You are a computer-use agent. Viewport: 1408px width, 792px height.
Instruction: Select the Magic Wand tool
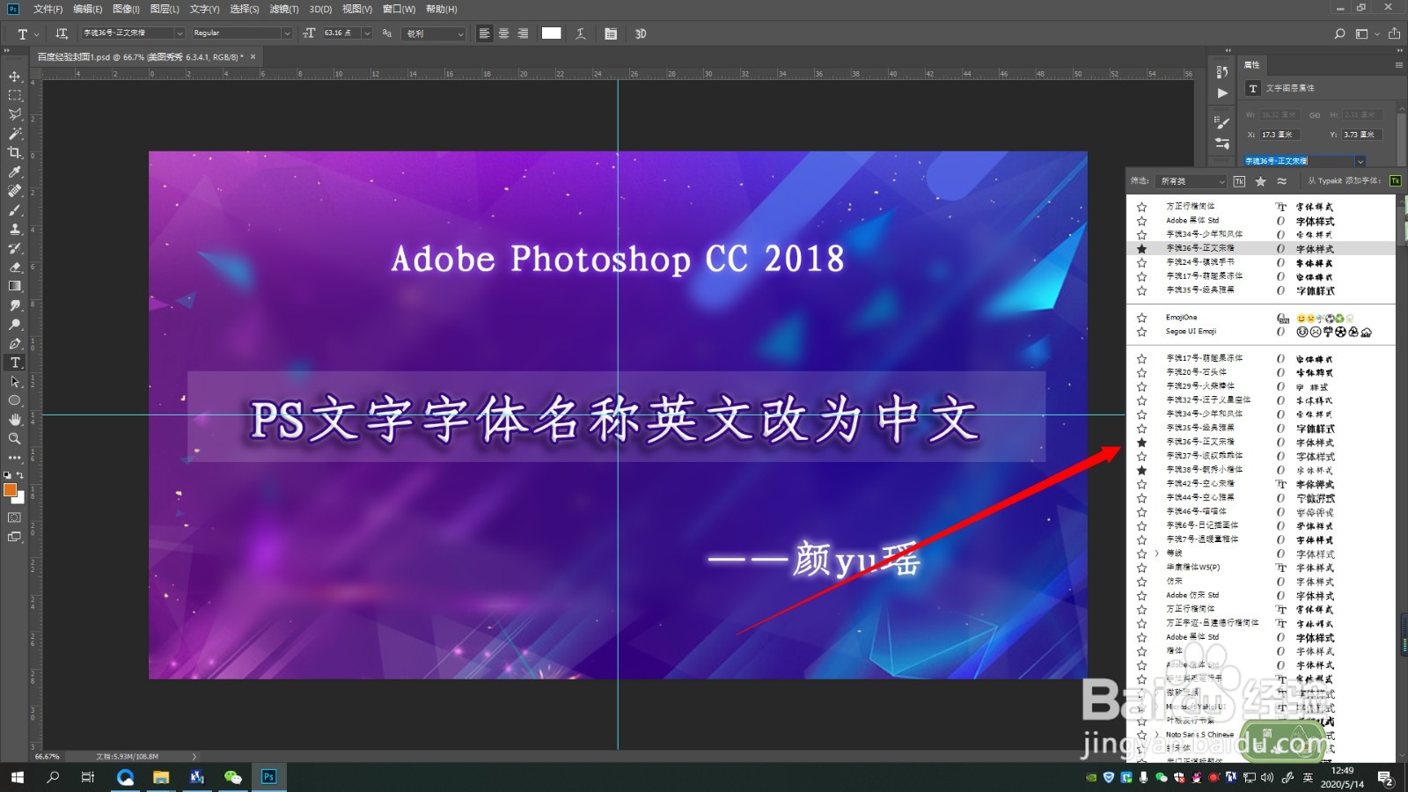click(x=15, y=134)
